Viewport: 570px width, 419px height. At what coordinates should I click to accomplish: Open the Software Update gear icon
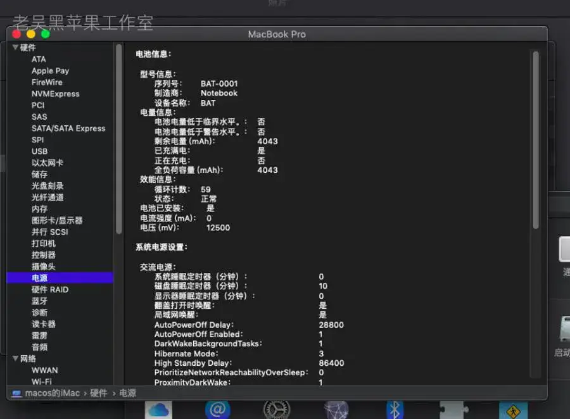pos(277,410)
